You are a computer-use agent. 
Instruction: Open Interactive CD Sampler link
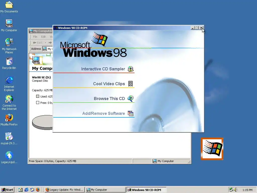coord(103,69)
